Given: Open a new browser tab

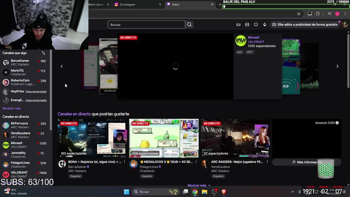Looking at the screenshot, I should coord(220,4).
